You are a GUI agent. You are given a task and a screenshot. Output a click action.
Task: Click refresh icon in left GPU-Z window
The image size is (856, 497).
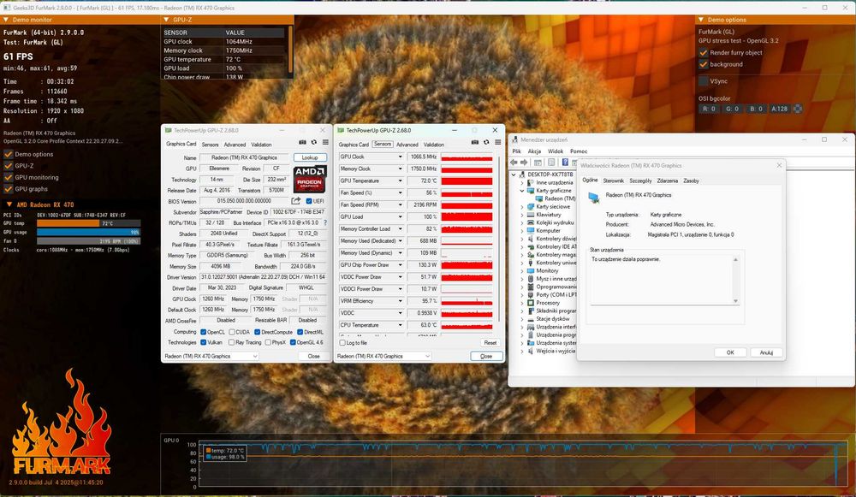[x=314, y=142]
